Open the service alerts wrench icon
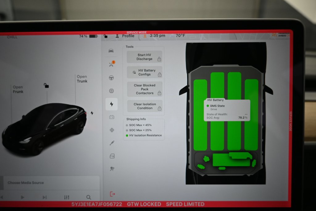The image size is (316, 211). pos(112,64)
